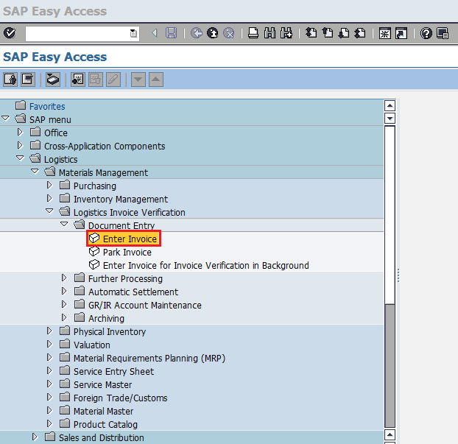Click the Create New Session icon
The width and height of the screenshot is (458, 444).
[384, 33]
